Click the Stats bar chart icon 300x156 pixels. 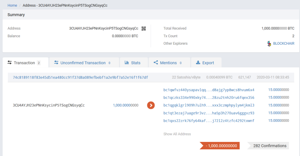127,63
